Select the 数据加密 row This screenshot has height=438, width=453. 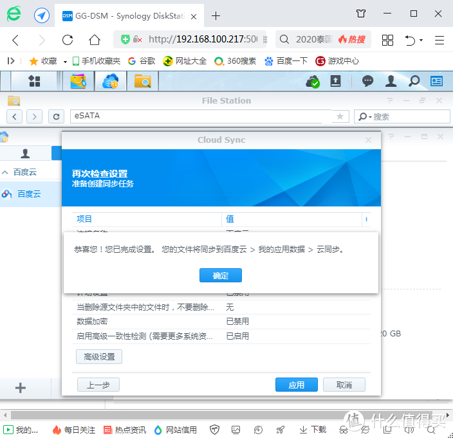click(221, 322)
